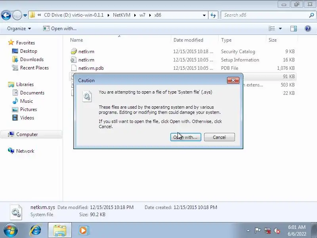
Task: Click Open with... in the toolbar
Action: pyautogui.click(x=60, y=29)
